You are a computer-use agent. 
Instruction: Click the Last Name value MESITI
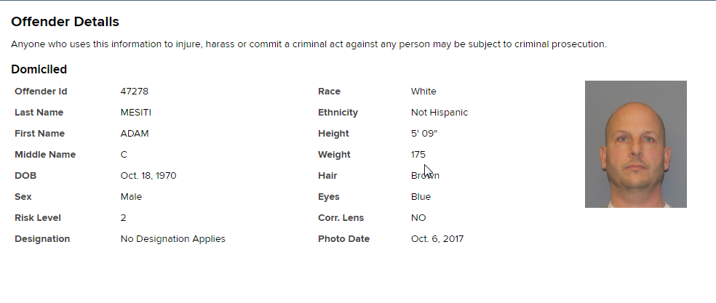tap(135, 112)
